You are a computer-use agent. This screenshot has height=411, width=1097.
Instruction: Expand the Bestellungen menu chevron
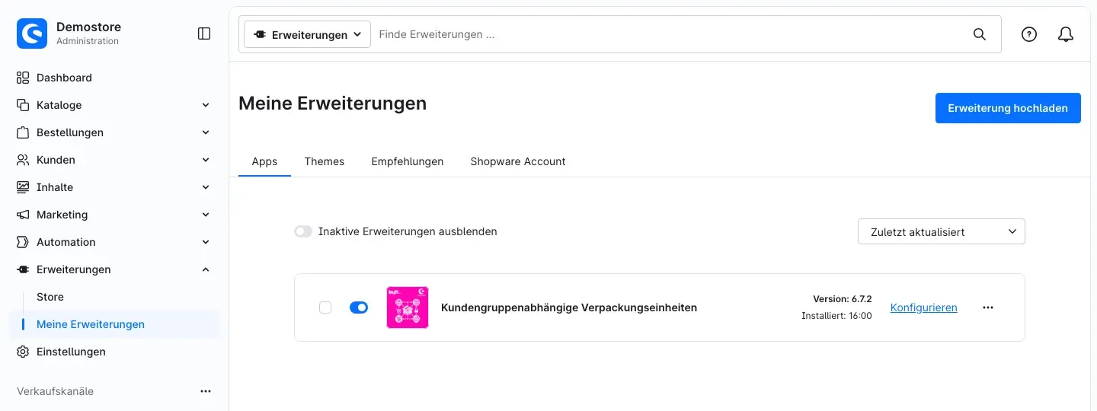[x=206, y=132]
